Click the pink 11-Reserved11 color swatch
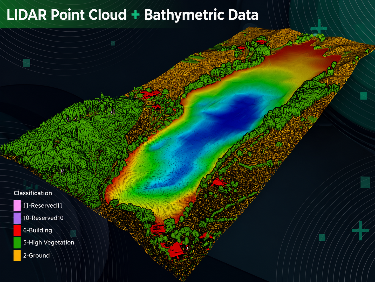The image size is (375, 282). pos(17,206)
